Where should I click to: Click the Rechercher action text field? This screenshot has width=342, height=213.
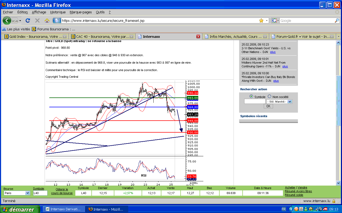tap(255, 101)
